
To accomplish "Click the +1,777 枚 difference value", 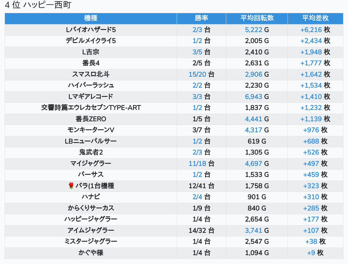I will (315, 63).
